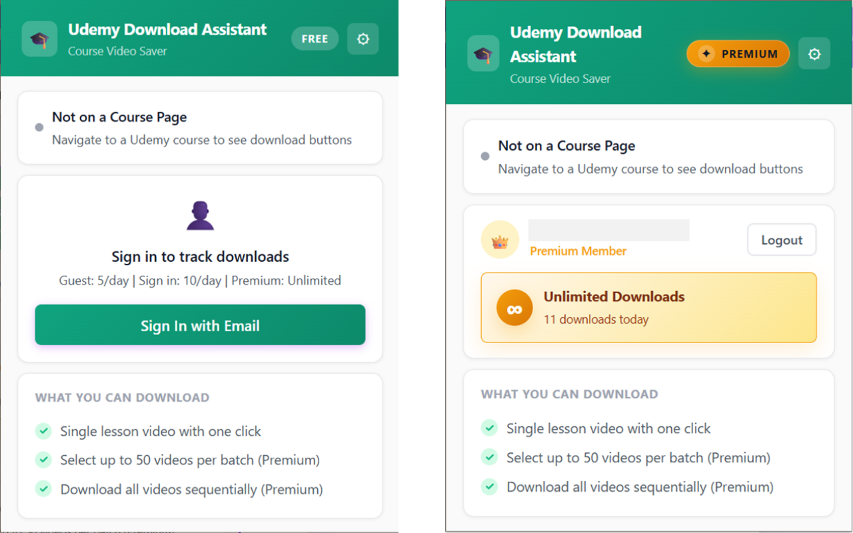Click '11 downloads today' text

tap(596, 319)
